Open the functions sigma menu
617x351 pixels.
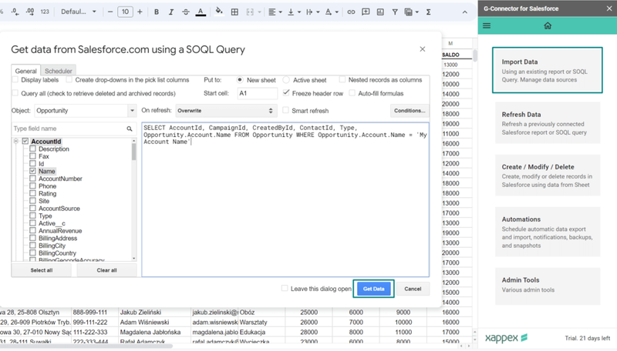tap(428, 12)
